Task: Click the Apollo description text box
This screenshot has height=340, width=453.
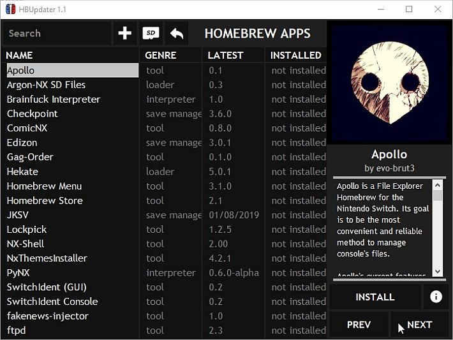Action: click(x=383, y=228)
